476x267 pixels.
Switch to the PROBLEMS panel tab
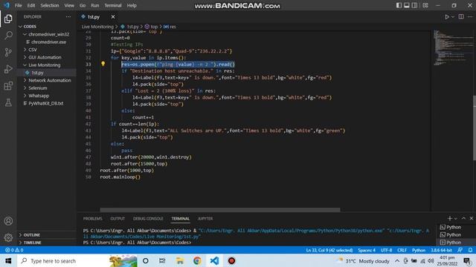[92, 219]
